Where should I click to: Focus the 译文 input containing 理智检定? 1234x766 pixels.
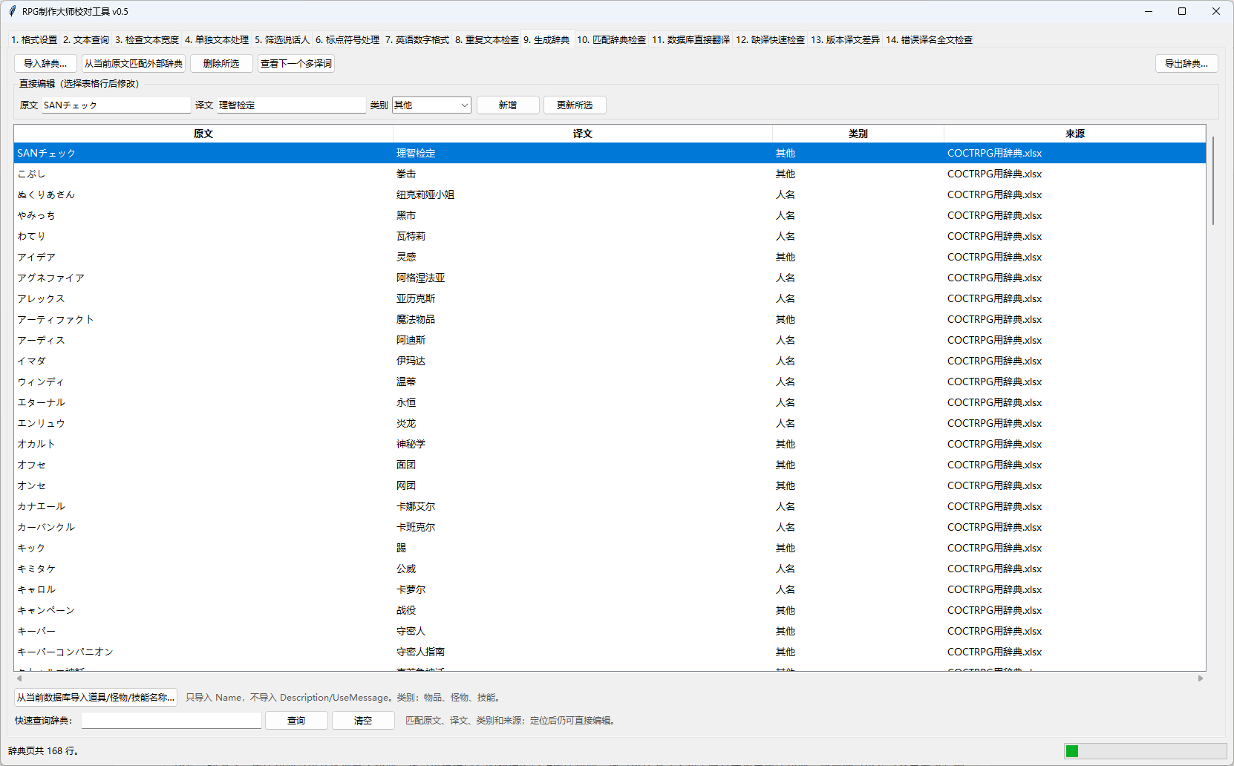click(291, 105)
